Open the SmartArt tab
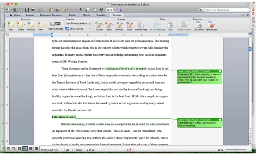 (x=101, y=15)
